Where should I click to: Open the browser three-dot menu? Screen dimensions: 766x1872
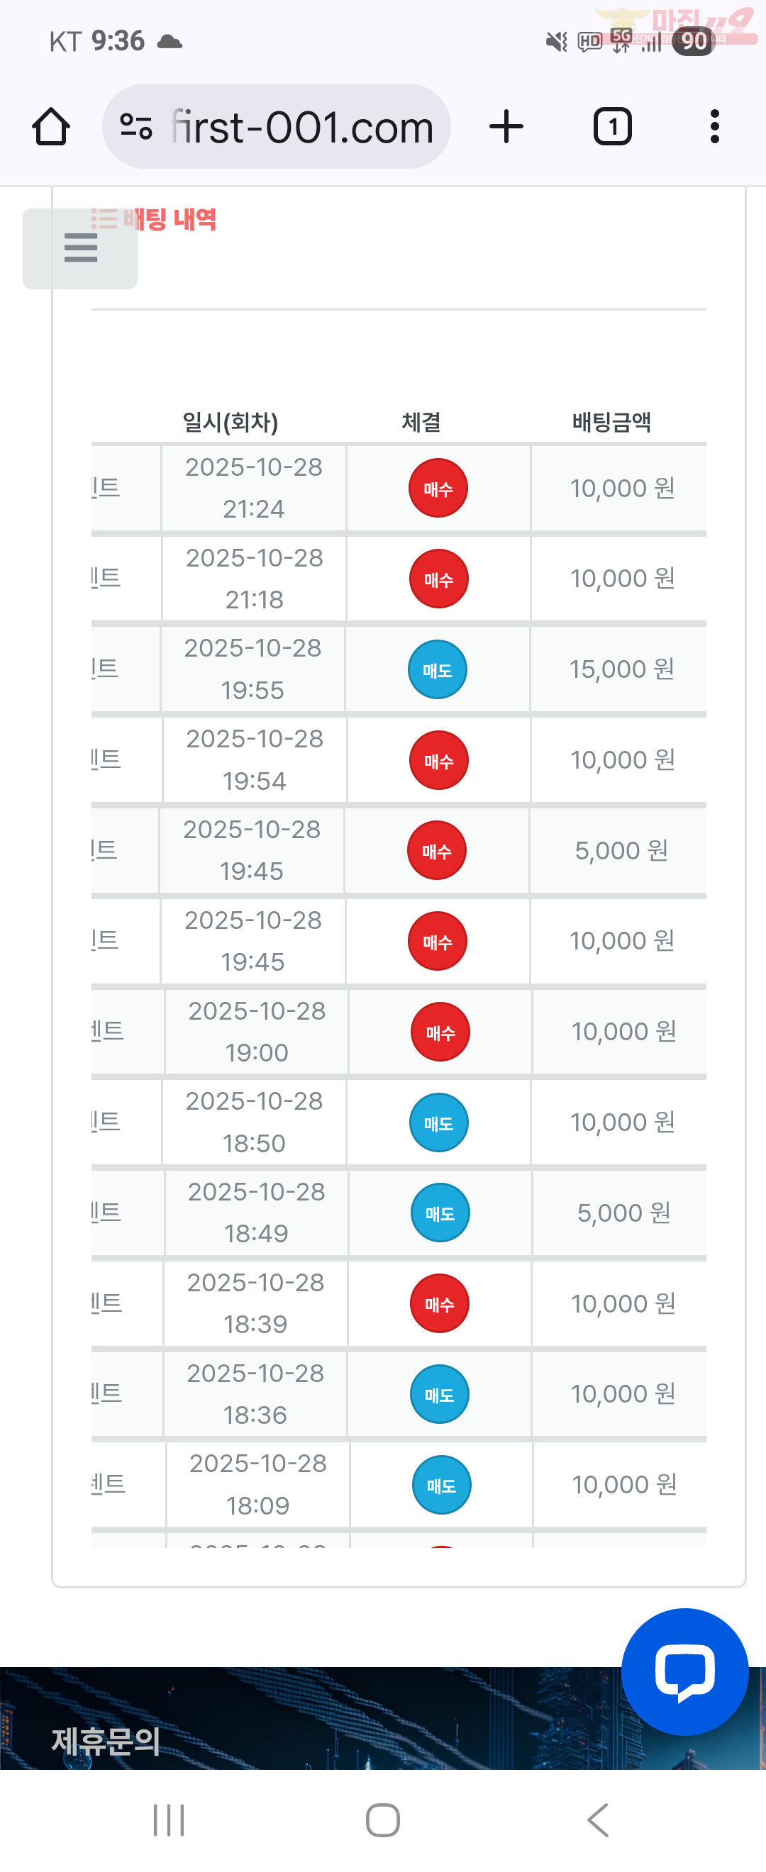[x=714, y=127]
